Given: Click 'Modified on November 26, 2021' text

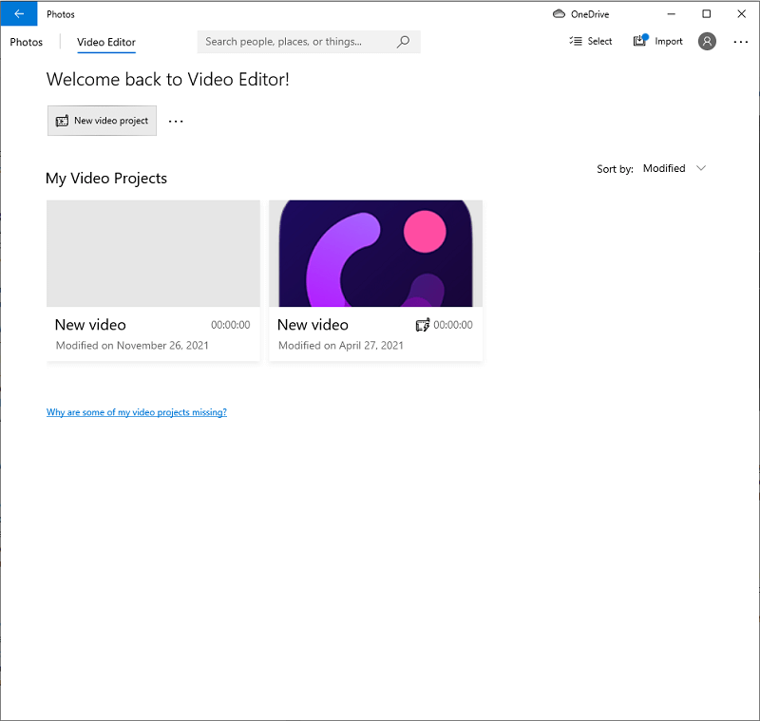Looking at the screenshot, I should click(132, 346).
